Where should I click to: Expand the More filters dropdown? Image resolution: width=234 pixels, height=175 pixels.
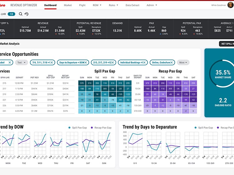point(183,63)
